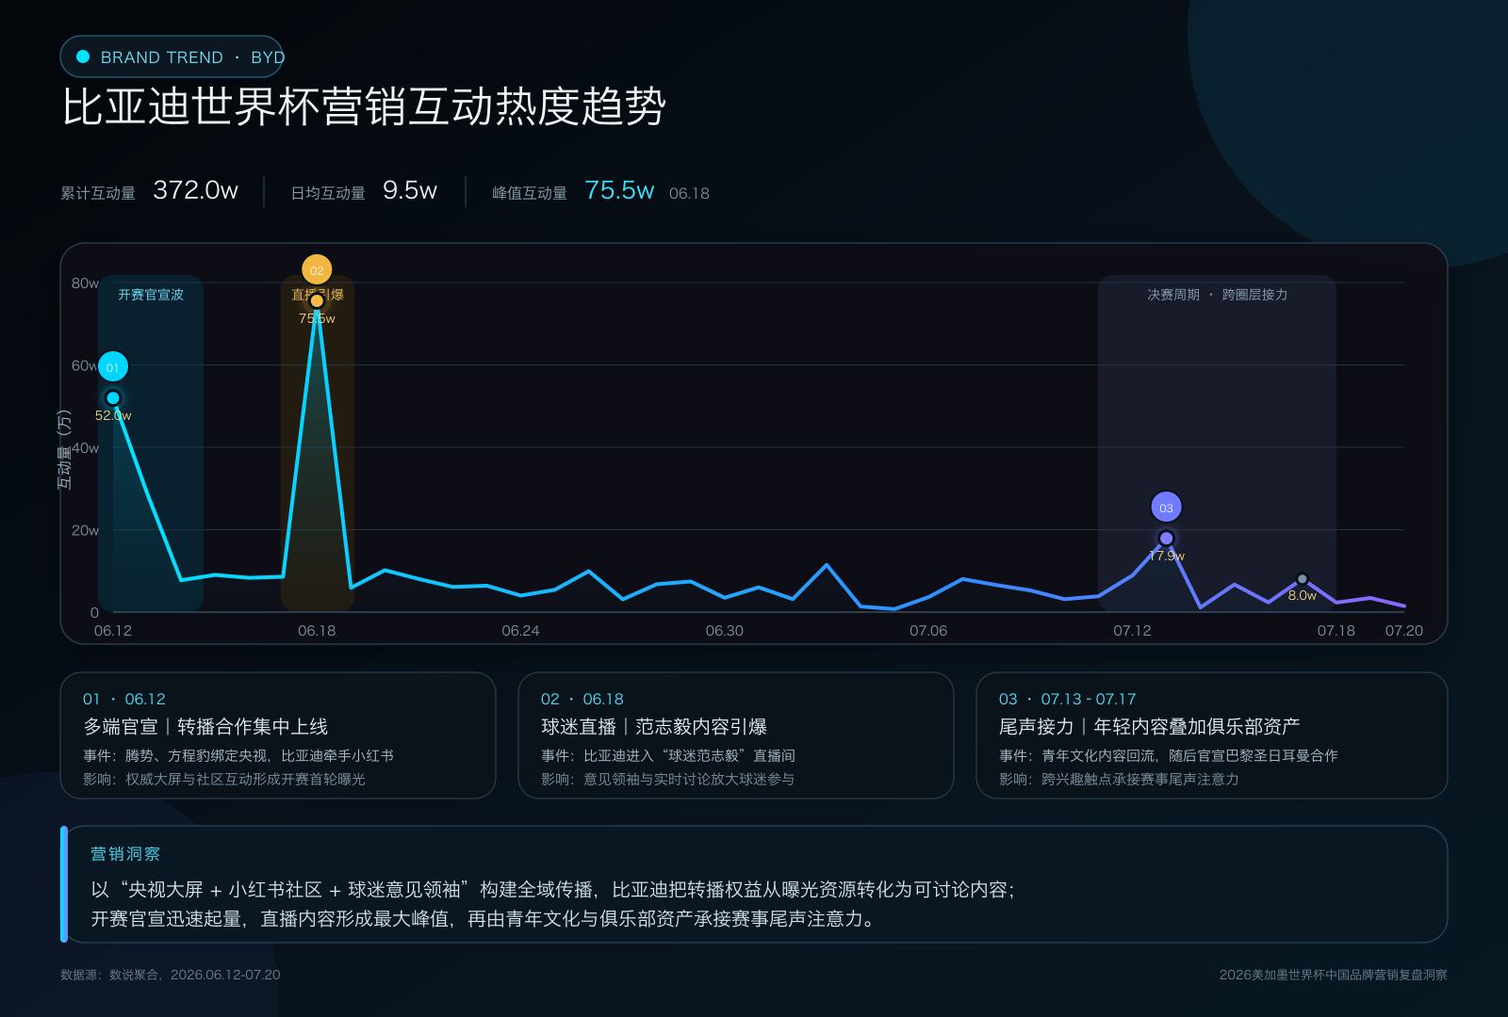Click the title 比亚迪世界杯营销互动热度趋势

tap(365, 106)
